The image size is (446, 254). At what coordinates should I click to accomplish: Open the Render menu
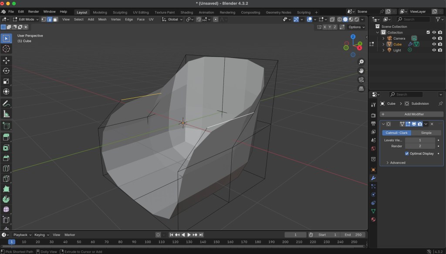(x=34, y=11)
